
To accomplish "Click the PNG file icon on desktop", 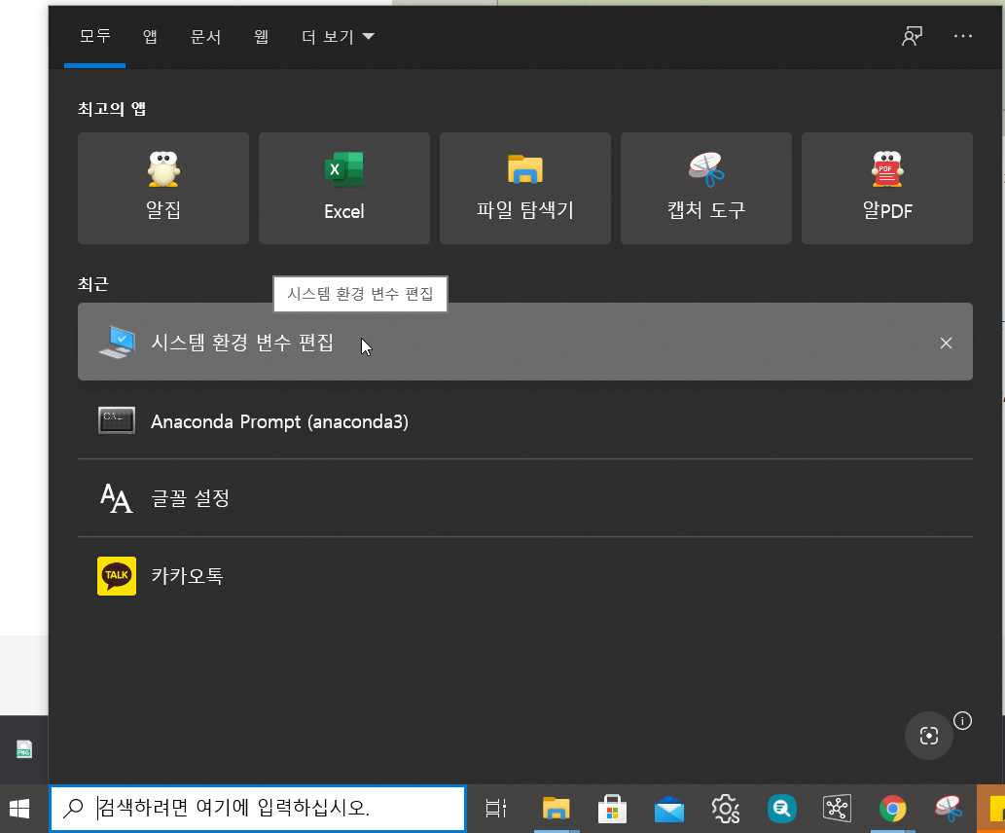I will pos(23,749).
